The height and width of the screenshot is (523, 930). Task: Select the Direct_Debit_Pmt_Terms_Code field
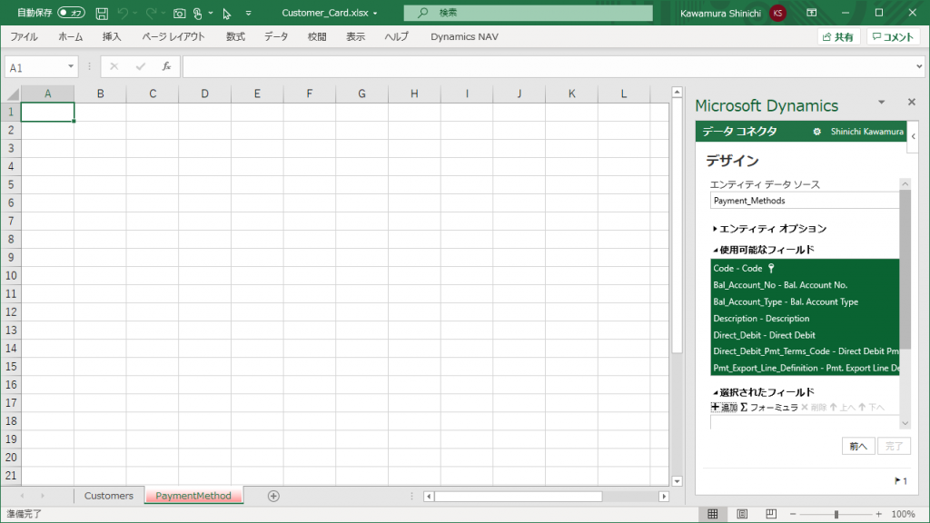pos(805,351)
